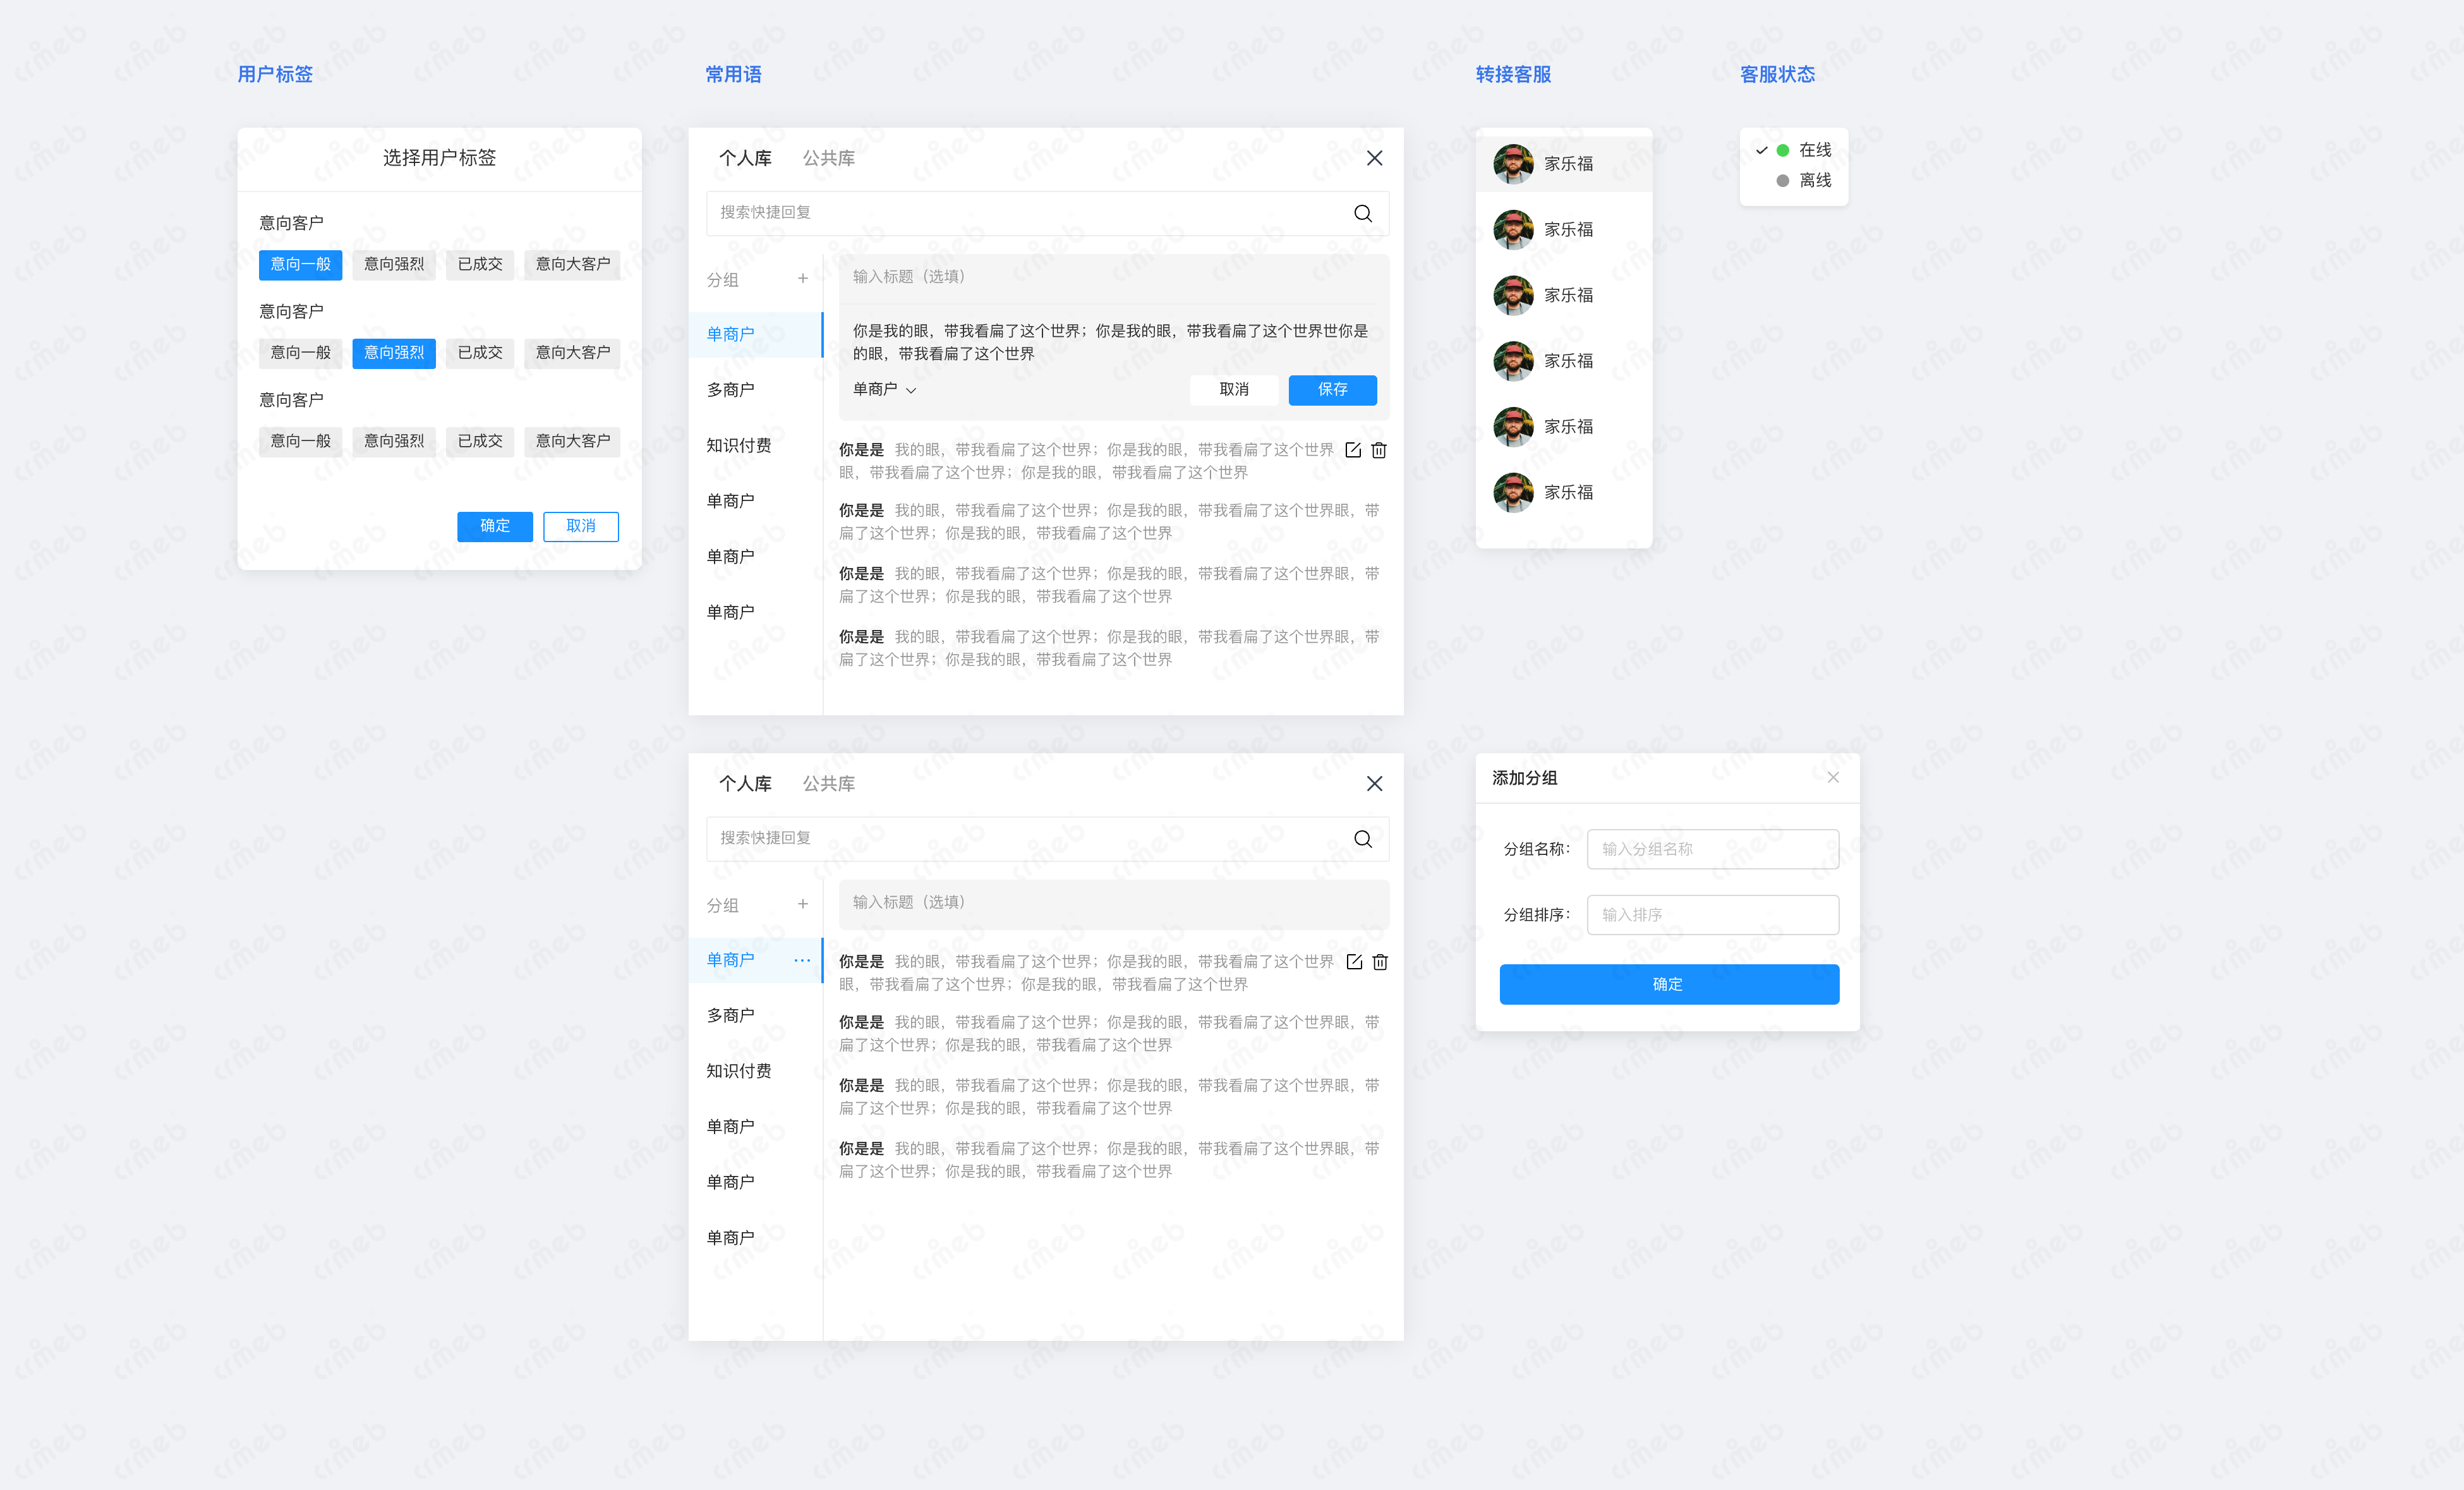
Task: Select 离线 status option
Action: tap(1814, 181)
